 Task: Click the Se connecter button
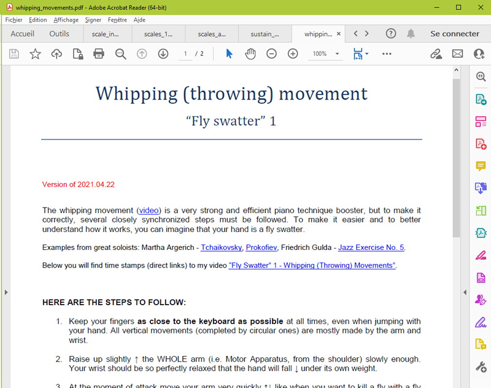pyautogui.click(x=455, y=34)
